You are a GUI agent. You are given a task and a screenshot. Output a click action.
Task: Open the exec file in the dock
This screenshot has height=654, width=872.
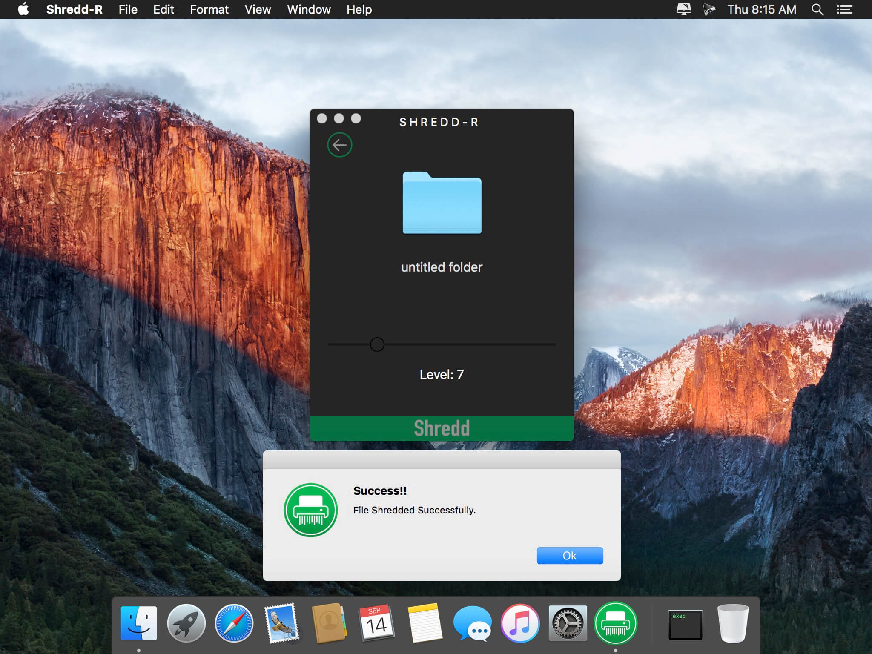pyautogui.click(x=685, y=625)
